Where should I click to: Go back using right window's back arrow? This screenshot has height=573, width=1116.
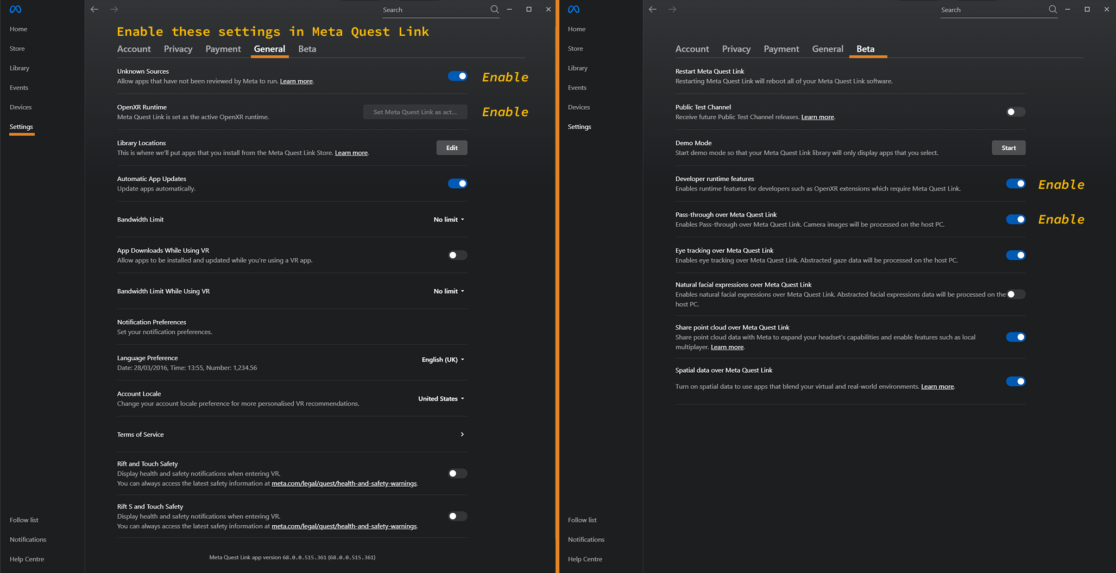pos(653,9)
